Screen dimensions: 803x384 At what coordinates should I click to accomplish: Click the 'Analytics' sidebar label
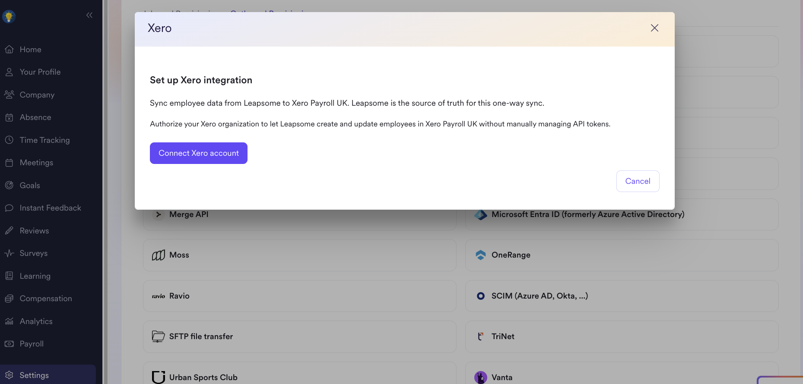(36, 321)
